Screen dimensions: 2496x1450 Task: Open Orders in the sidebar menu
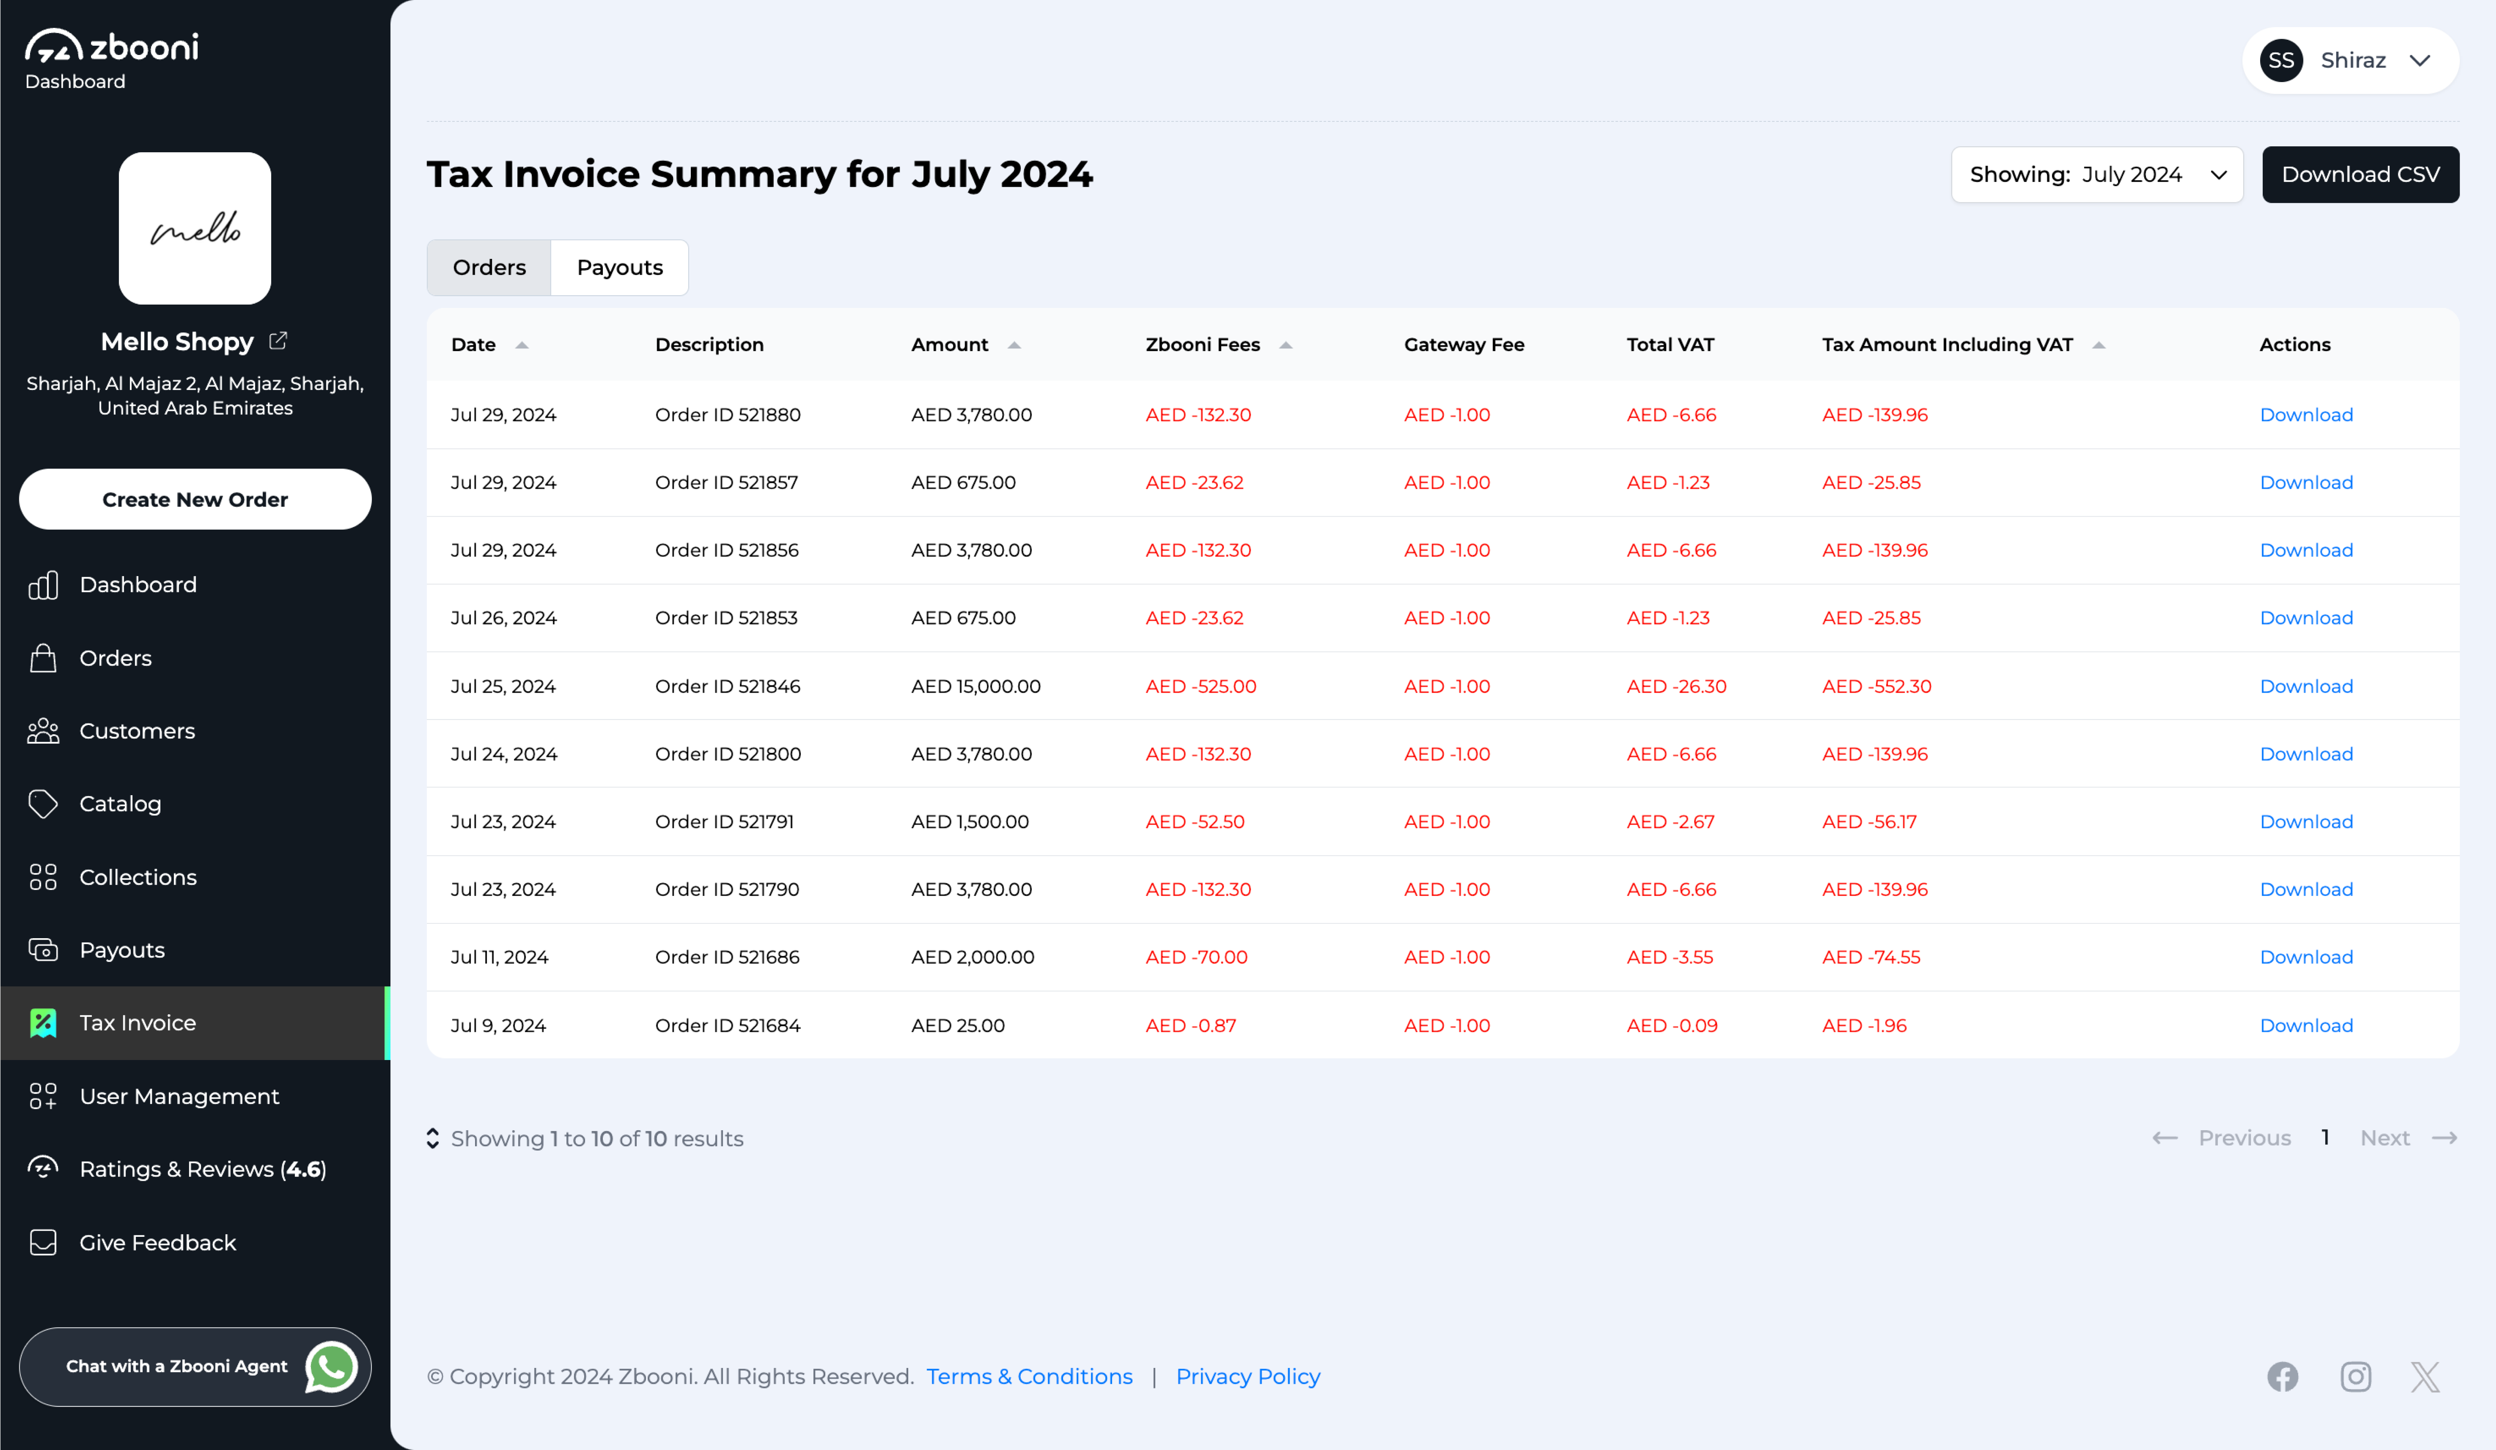[194, 658]
